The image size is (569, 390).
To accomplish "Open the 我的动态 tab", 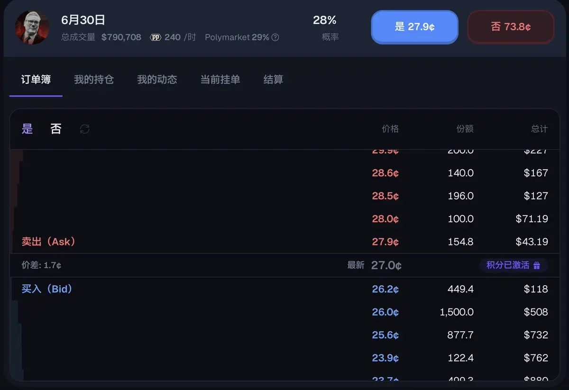I will [x=157, y=80].
